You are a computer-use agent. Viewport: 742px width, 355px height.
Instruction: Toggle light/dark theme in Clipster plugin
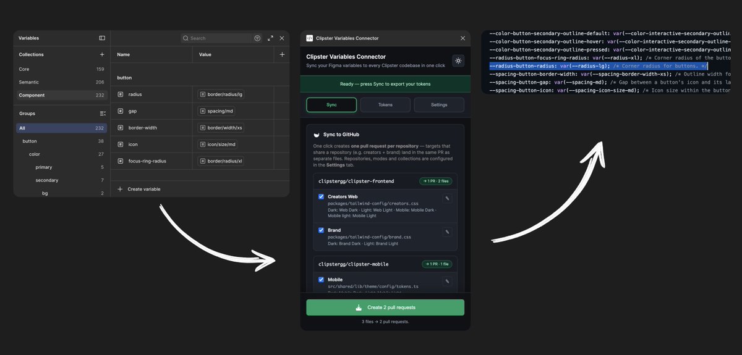pos(458,61)
